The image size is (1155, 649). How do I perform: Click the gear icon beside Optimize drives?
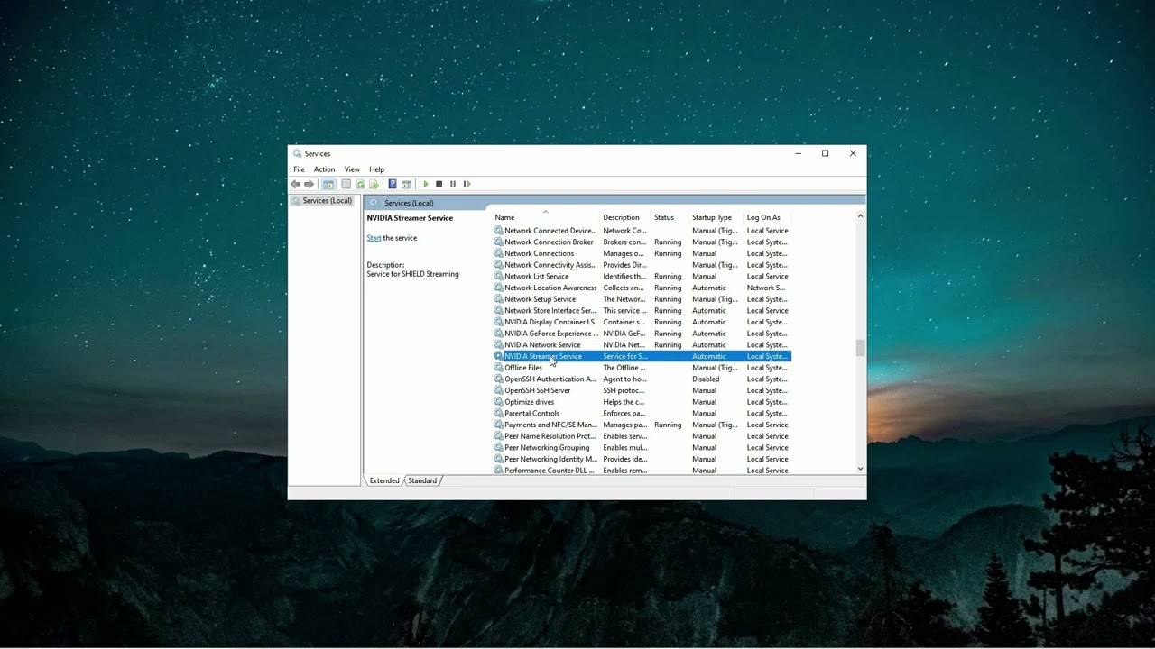[x=498, y=402]
